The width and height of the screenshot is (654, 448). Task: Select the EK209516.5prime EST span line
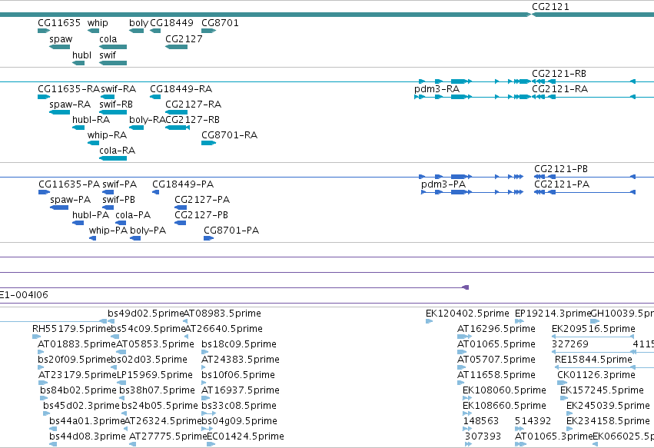pos(593,337)
